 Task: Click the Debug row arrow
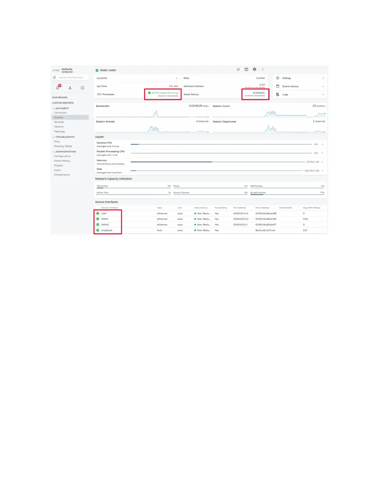323,78
